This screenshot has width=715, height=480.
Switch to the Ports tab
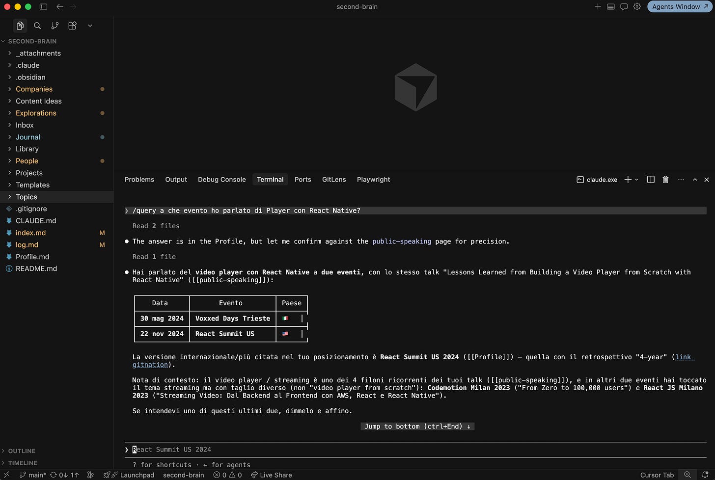click(x=303, y=180)
